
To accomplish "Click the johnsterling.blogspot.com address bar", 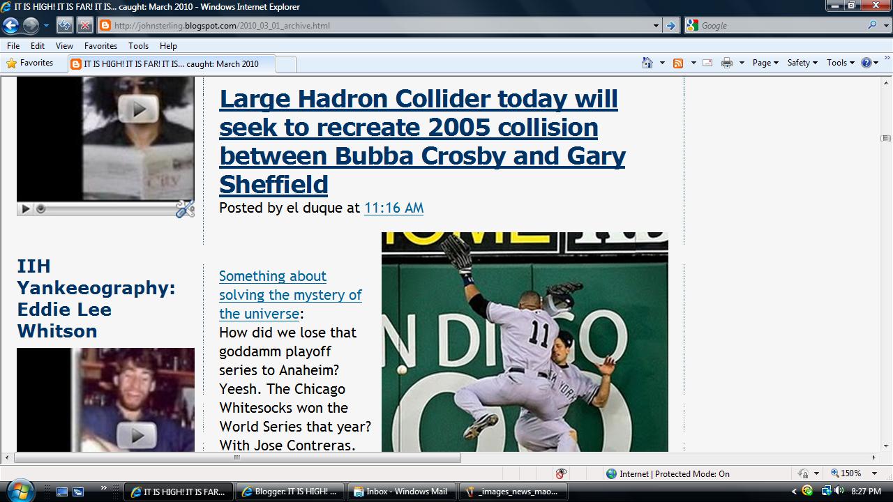I will [x=373, y=26].
